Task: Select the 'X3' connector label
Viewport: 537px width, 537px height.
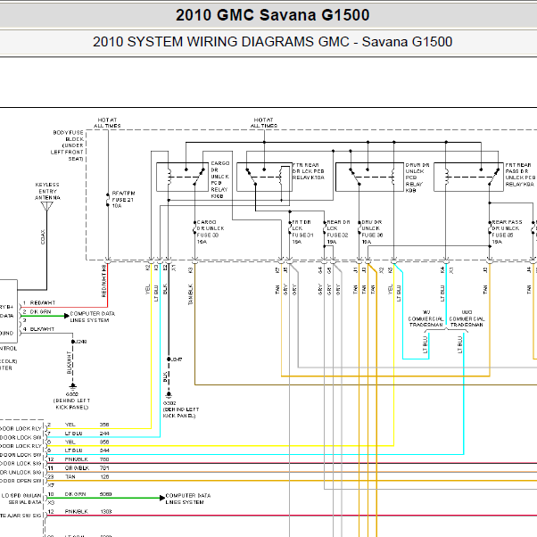Action: [51, 503]
